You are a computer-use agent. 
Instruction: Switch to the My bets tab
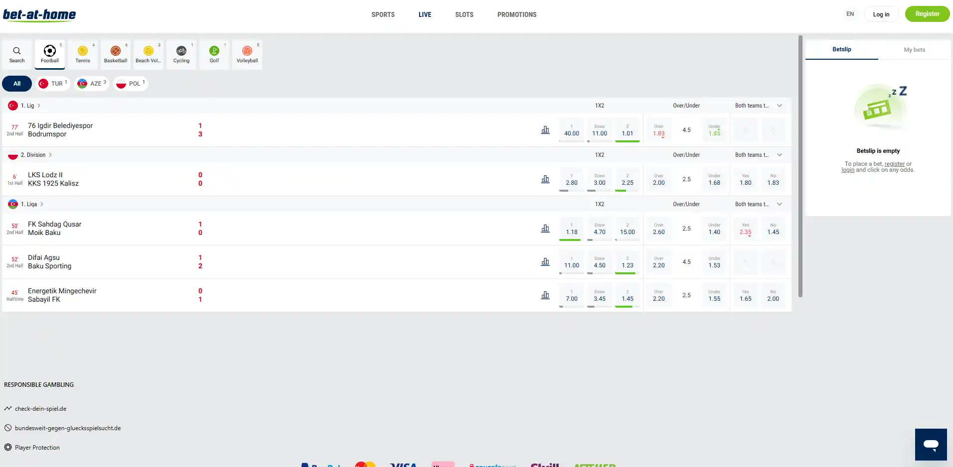(914, 50)
